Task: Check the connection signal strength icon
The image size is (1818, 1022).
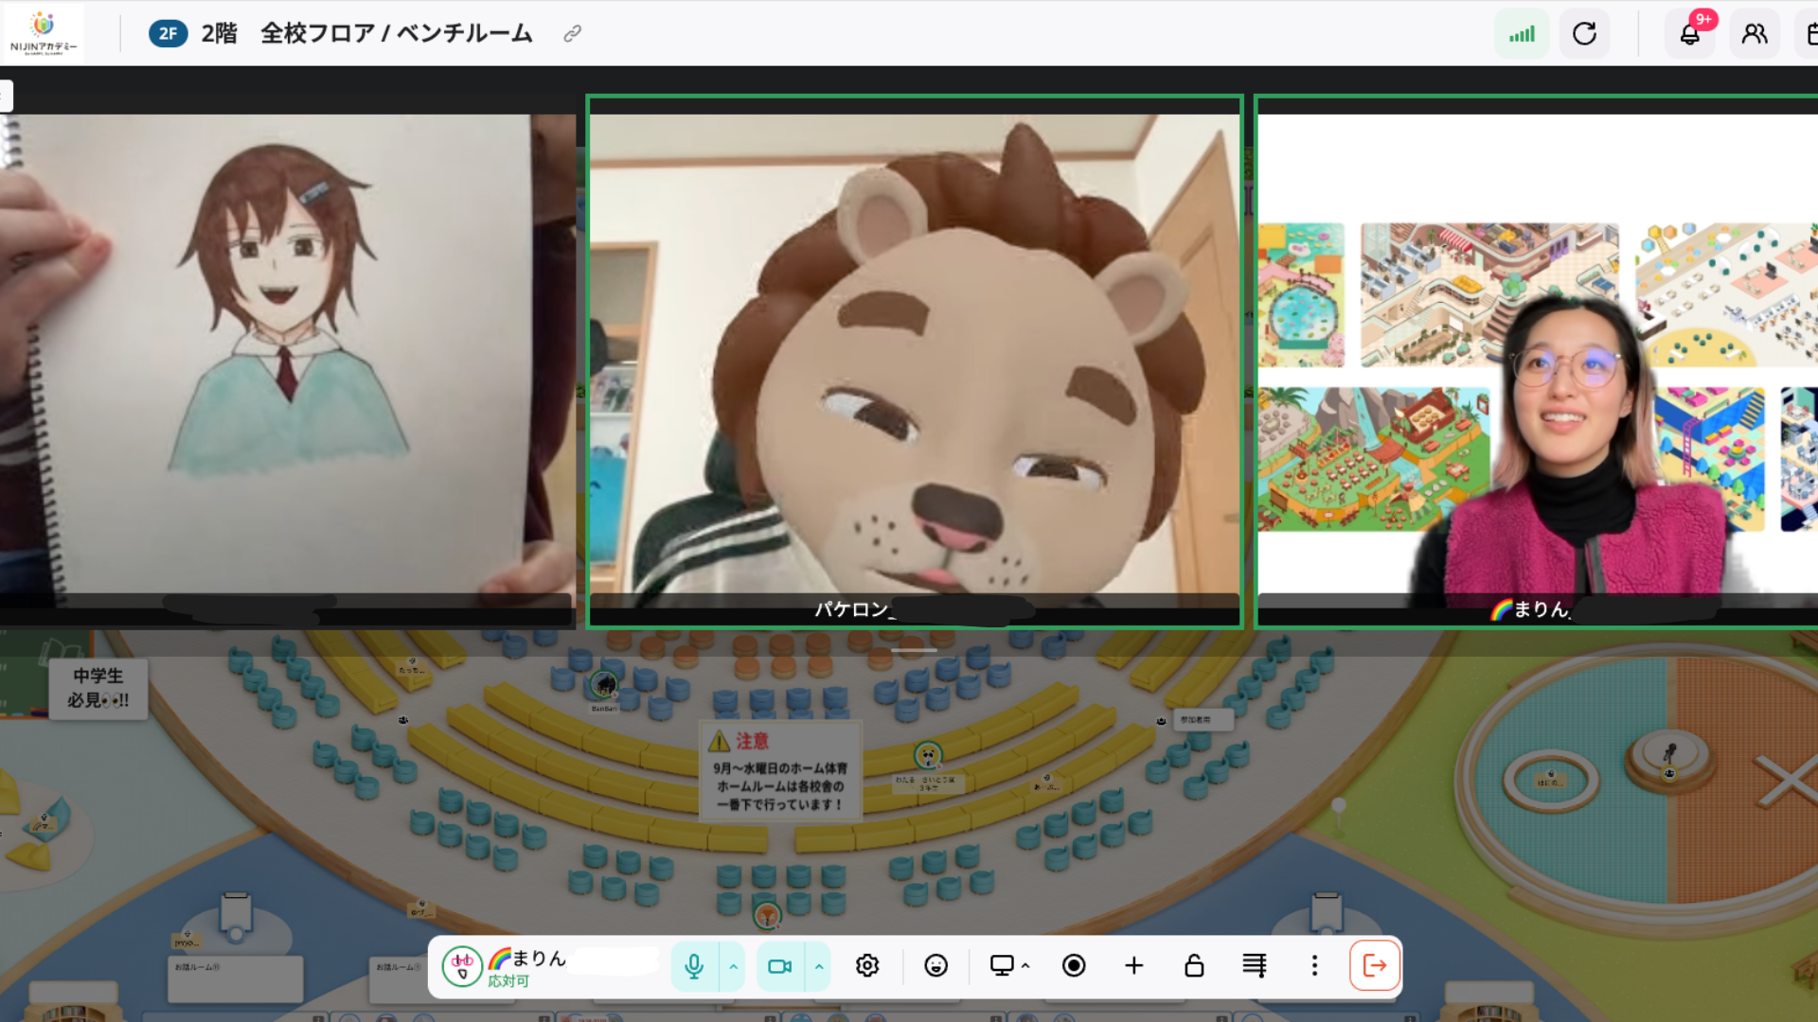Action: 1522,34
